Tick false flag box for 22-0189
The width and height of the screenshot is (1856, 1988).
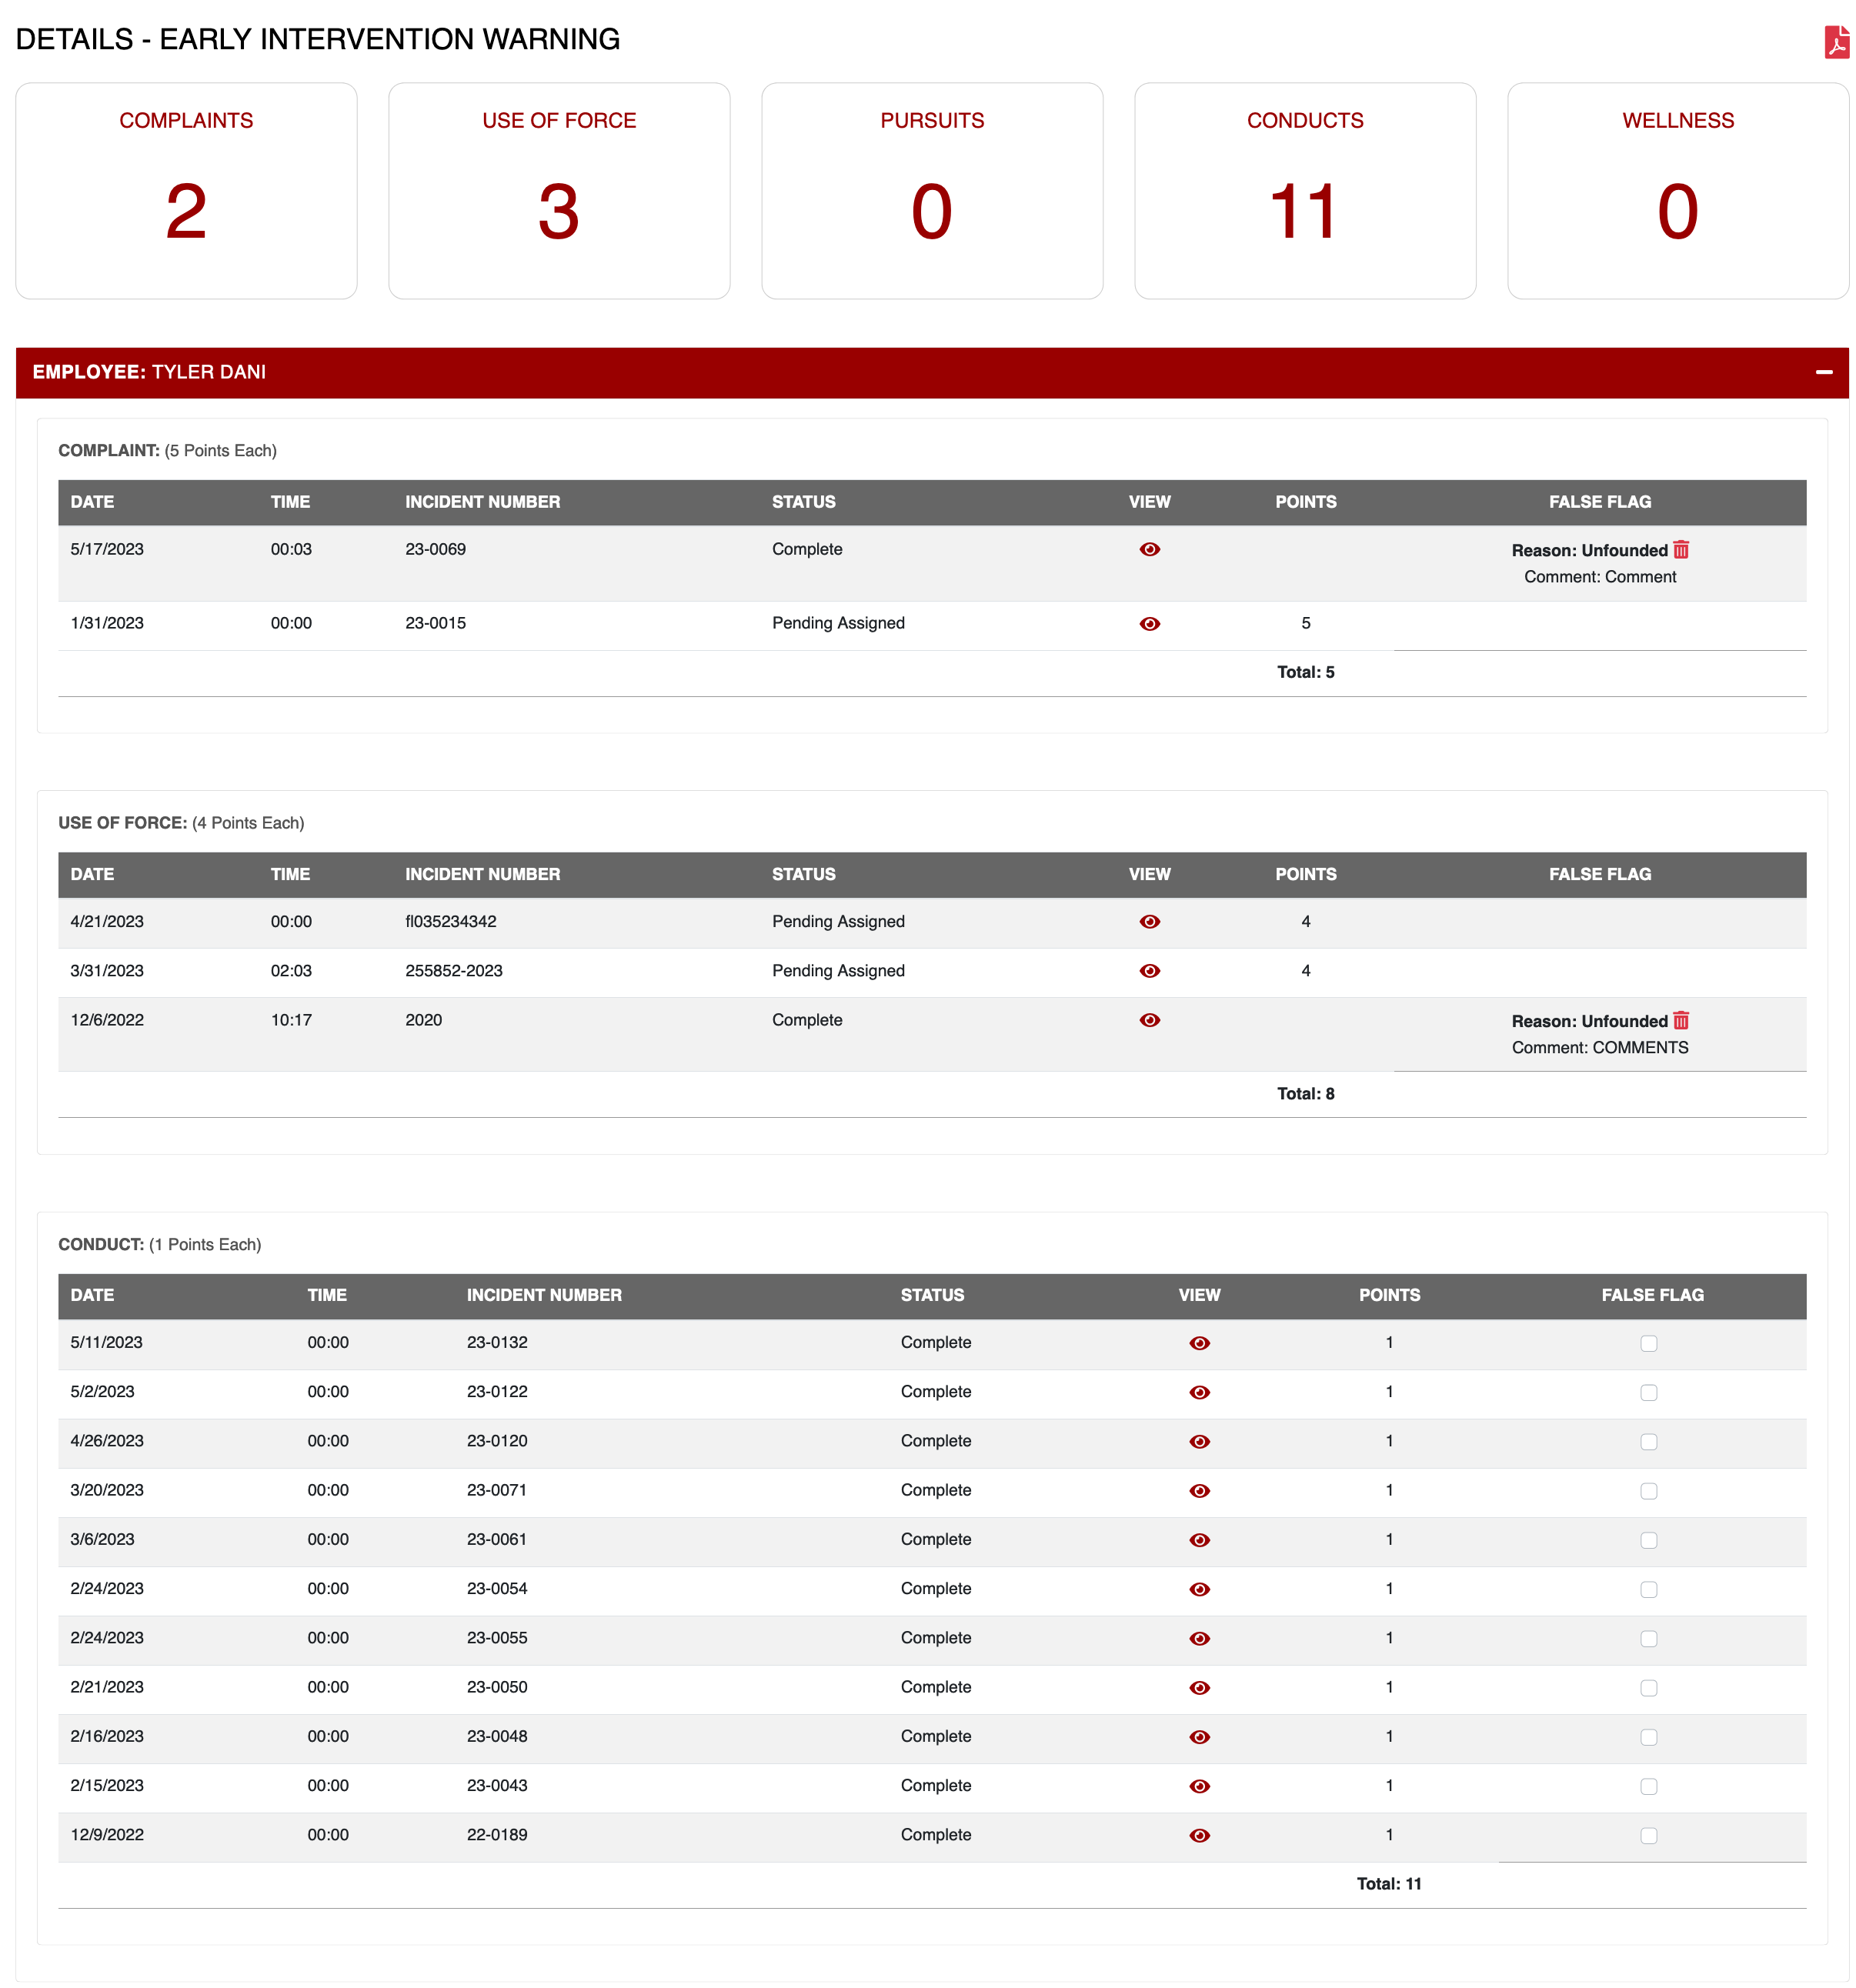[x=1648, y=1835]
